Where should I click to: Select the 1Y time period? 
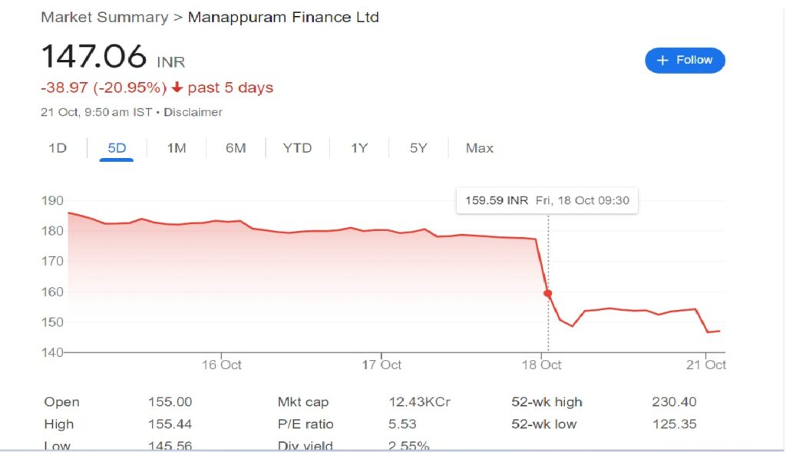[x=358, y=147]
